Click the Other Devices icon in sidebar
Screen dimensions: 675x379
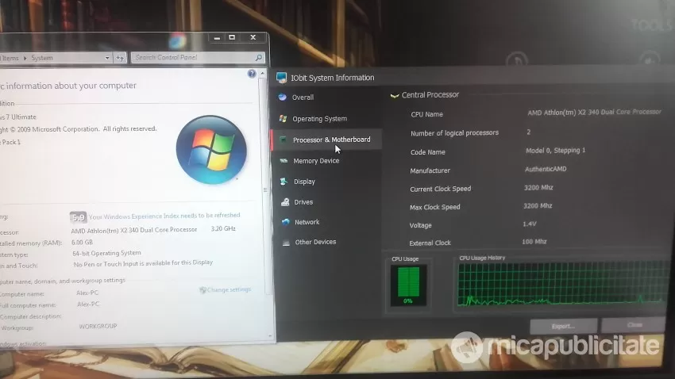[x=286, y=243]
